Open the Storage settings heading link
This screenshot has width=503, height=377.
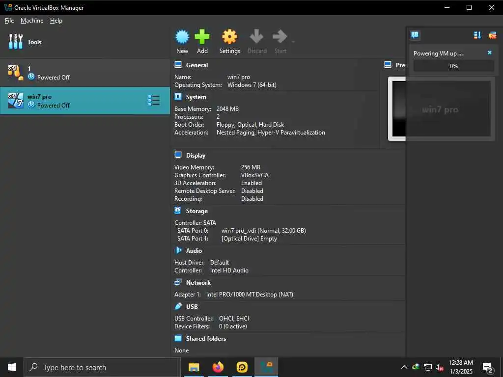196,211
